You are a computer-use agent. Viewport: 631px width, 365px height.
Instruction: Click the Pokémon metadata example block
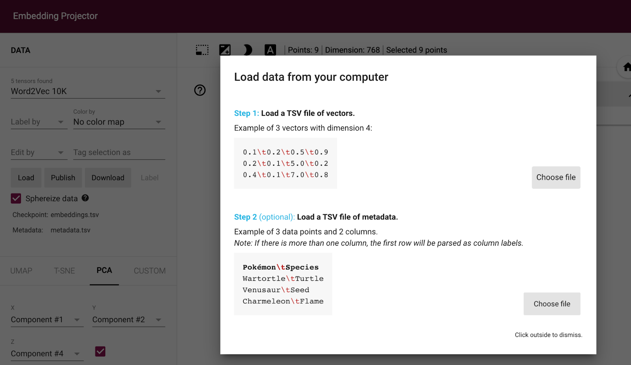click(283, 284)
